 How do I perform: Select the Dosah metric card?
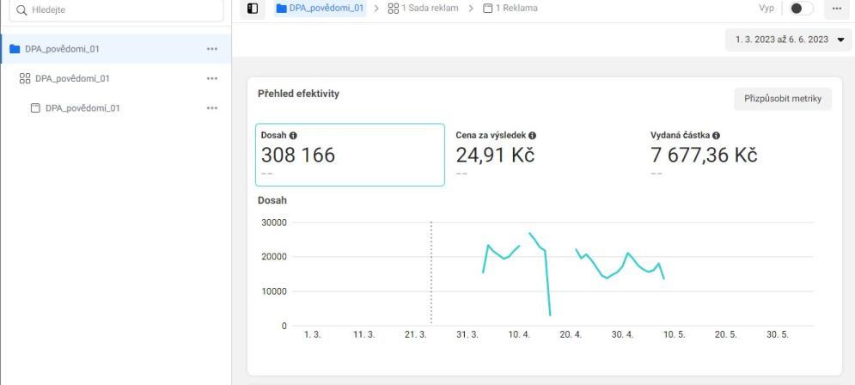(349, 155)
